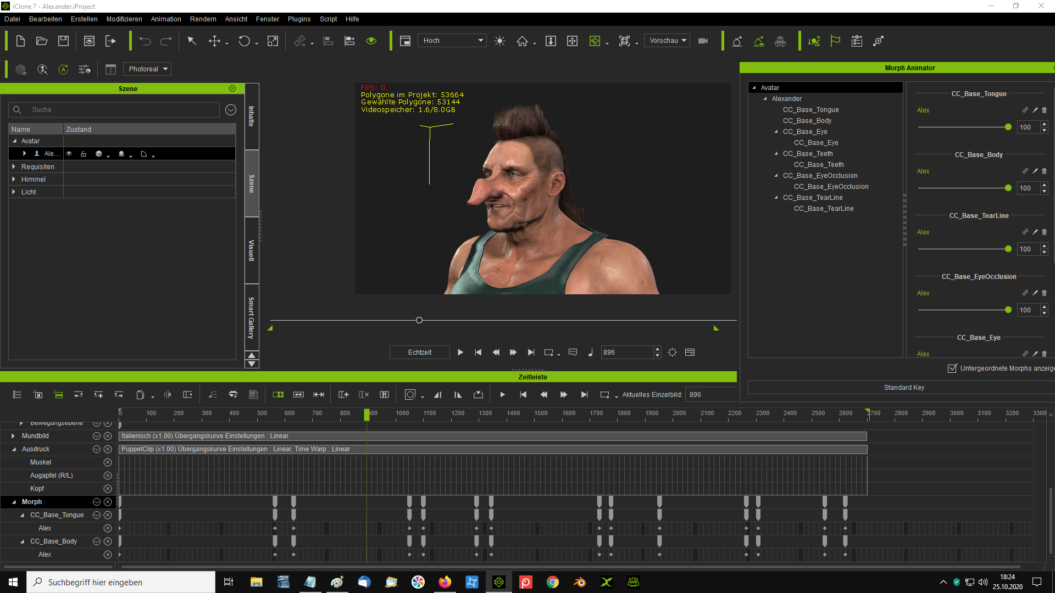Disable the Mundbild track with X circle
Viewport: 1055px width, 593px height.
pos(108,436)
